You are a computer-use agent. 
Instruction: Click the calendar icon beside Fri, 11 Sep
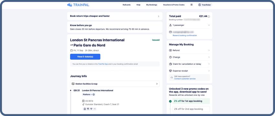(x=71, y=50)
